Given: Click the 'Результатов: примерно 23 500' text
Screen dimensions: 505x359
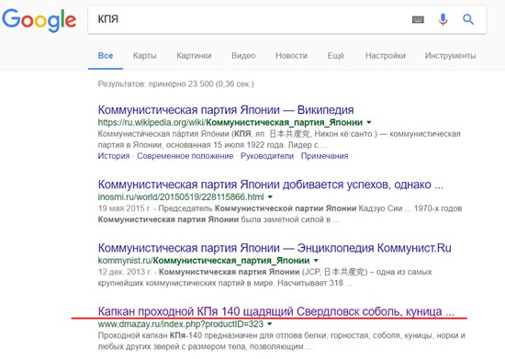Looking at the screenshot, I should click(176, 84).
